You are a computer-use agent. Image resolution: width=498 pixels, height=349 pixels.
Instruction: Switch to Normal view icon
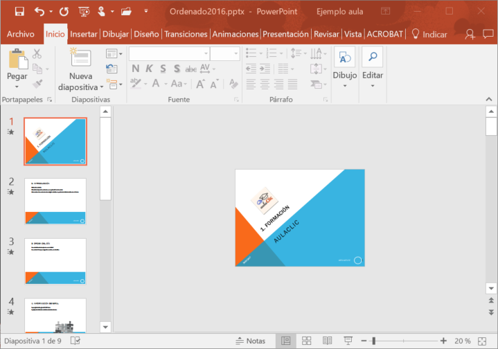point(286,341)
